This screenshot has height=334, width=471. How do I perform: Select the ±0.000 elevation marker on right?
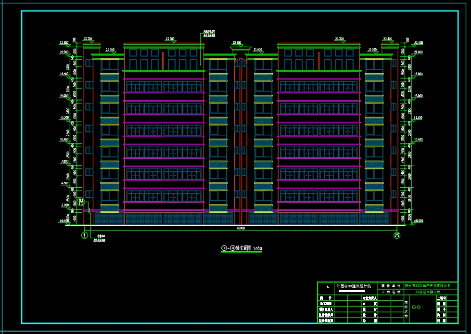point(418,221)
